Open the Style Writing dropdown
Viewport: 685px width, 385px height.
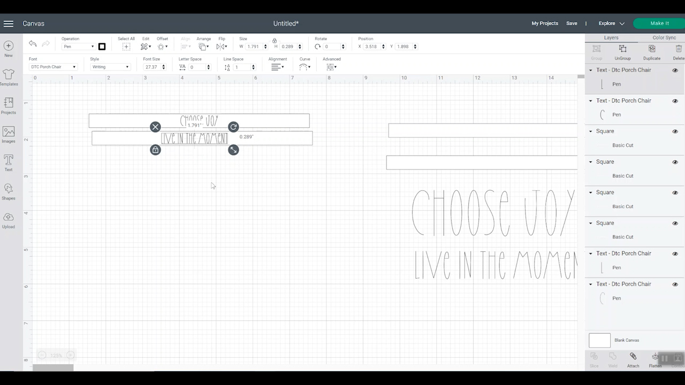pyautogui.click(x=110, y=67)
